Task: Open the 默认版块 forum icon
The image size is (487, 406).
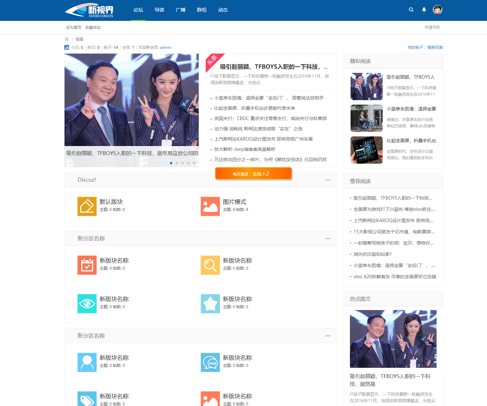Action: pyautogui.click(x=87, y=206)
